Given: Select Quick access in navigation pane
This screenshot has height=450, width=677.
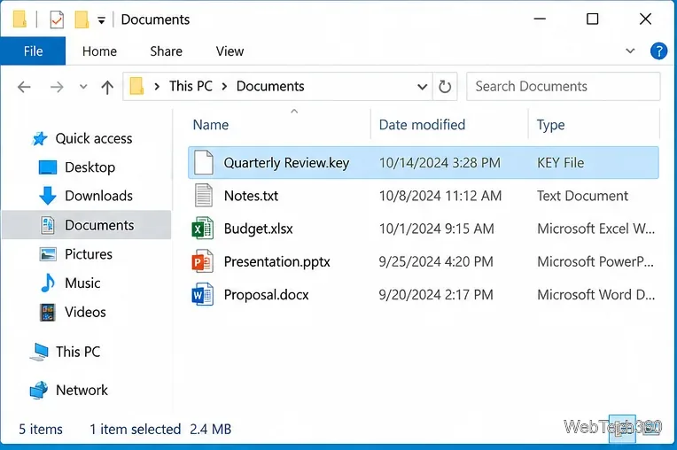Looking at the screenshot, I should pyautogui.click(x=94, y=138).
